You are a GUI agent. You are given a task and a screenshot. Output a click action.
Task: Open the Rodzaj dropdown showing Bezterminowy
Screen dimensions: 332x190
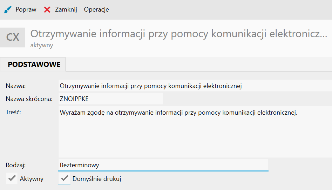[x=163, y=165]
